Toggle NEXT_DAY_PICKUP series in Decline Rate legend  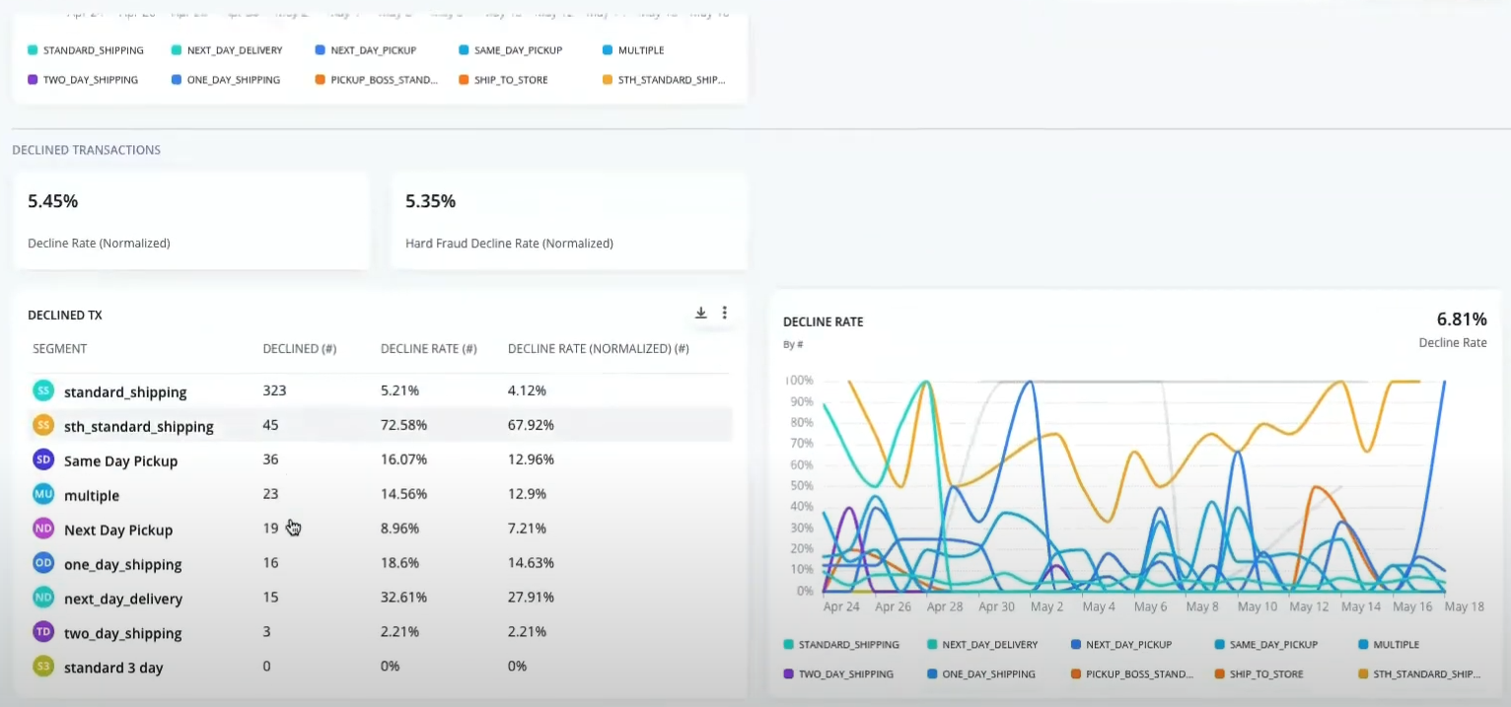pyautogui.click(x=1121, y=645)
